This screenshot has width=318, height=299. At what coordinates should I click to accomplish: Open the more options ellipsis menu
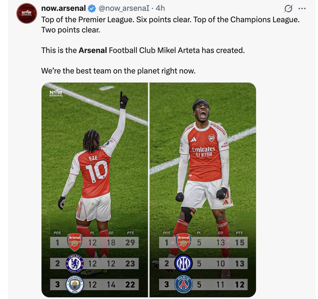[x=302, y=9]
